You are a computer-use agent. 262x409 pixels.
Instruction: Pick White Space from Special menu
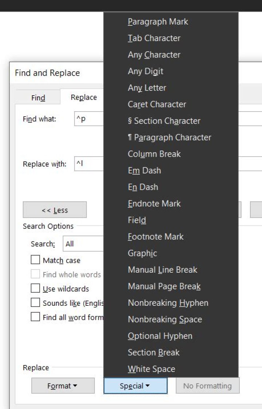(x=151, y=369)
